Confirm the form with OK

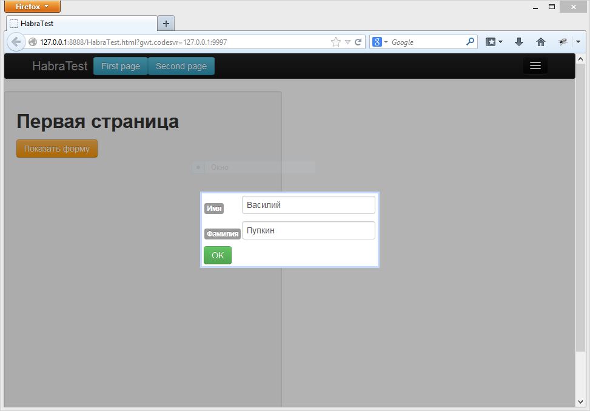pos(217,255)
